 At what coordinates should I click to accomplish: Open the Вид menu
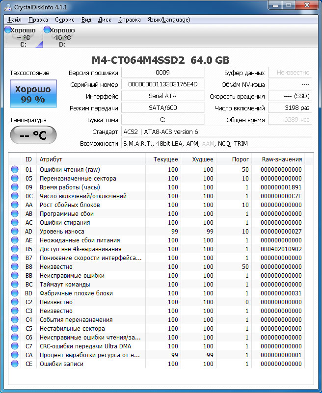coord(86,20)
